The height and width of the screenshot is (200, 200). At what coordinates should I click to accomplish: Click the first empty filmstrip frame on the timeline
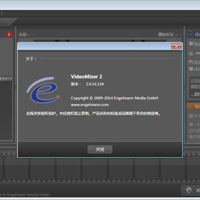click(x=16, y=167)
